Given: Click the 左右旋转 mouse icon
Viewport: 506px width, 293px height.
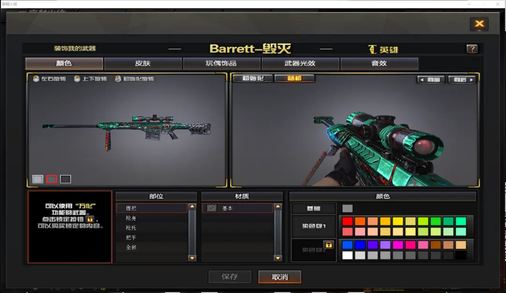Looking at the screenshot, I should tap(36, 79).
